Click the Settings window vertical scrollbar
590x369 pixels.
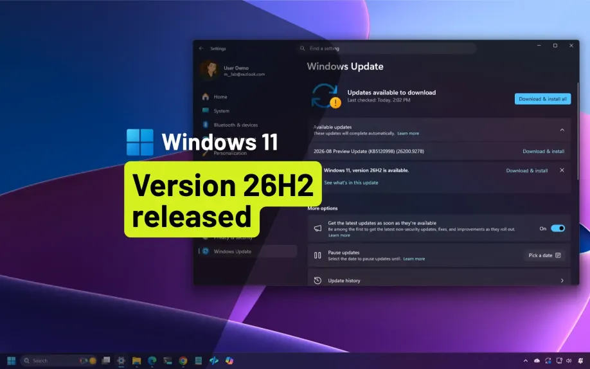click(x=578, y=132)
